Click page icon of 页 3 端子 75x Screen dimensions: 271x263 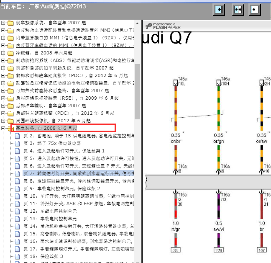click(18, 144)
